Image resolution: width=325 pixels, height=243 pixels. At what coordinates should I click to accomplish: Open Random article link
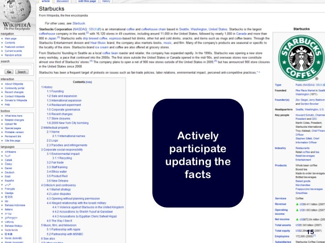point(13,55)
